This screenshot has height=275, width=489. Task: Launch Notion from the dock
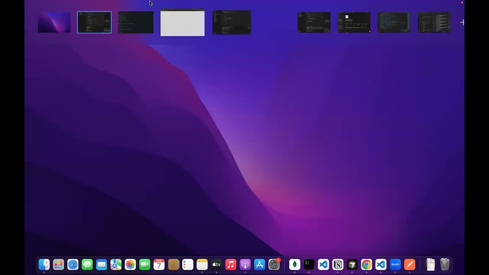(x=338, y=264)
